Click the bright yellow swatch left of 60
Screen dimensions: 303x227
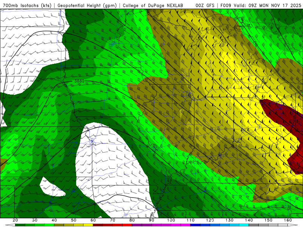tap(88, 225)
